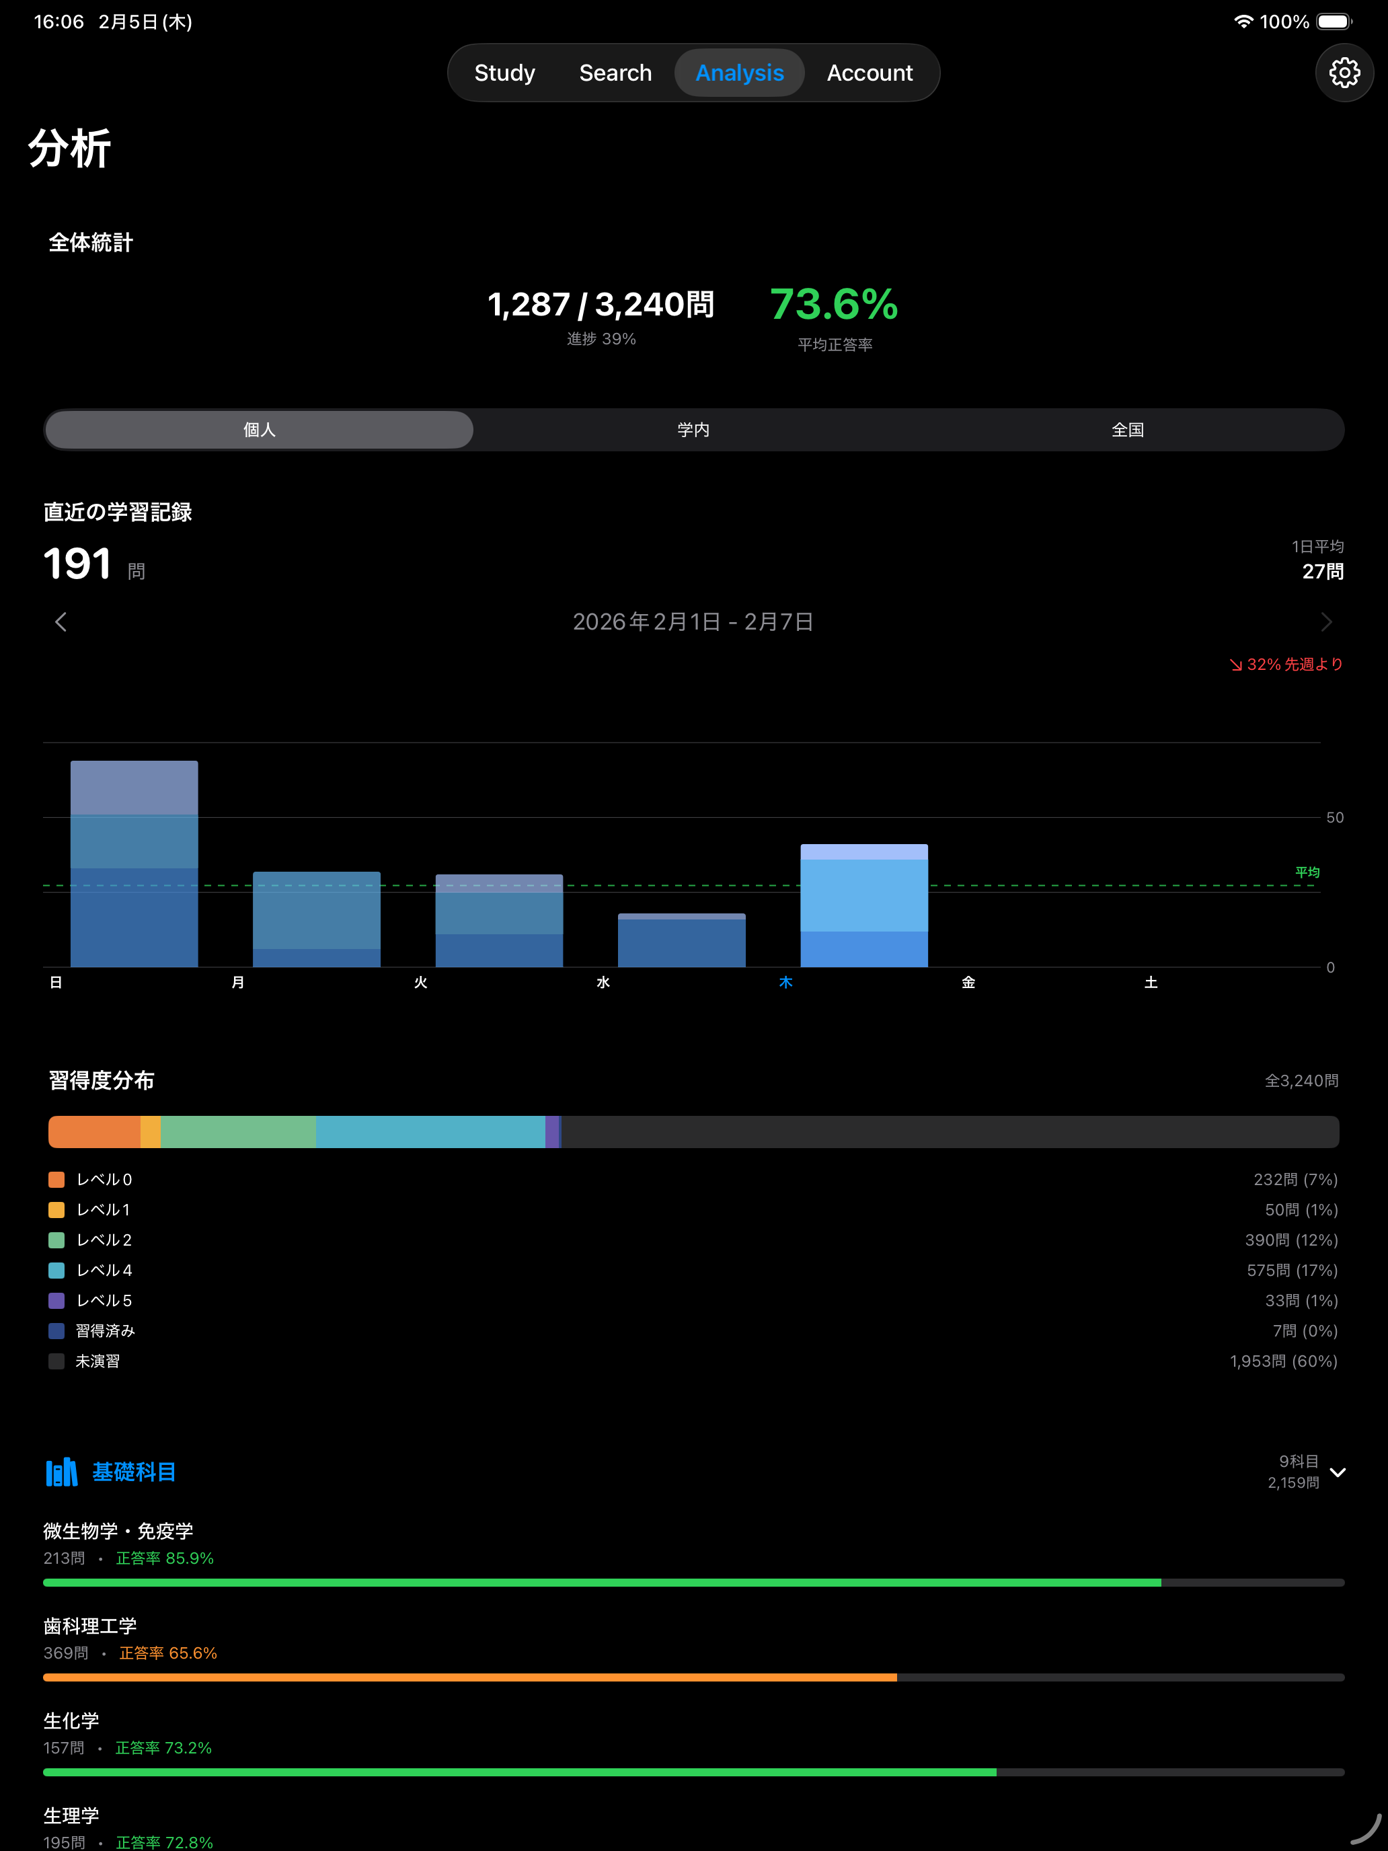Tap Thursday's bar in the weekly chart
This screenshot has height=1851, width=1388.
point(863,905)
